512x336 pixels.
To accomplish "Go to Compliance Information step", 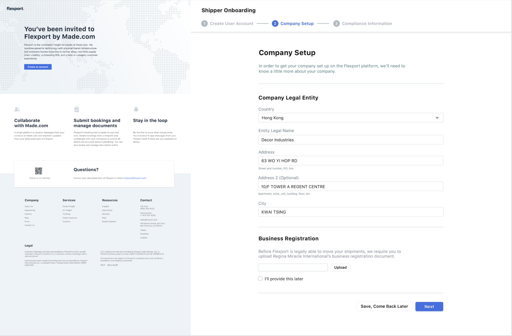I will pos(367,24).
